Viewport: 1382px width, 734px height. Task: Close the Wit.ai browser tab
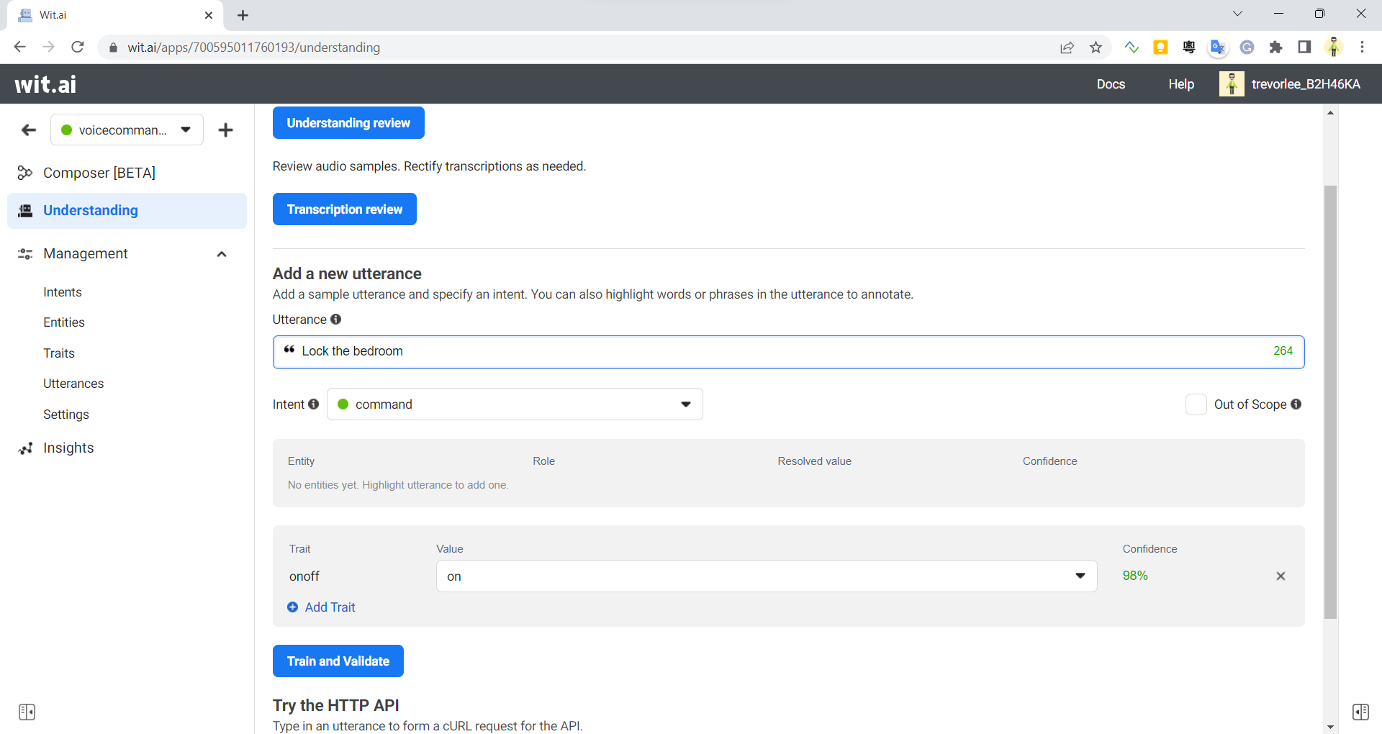209,15
